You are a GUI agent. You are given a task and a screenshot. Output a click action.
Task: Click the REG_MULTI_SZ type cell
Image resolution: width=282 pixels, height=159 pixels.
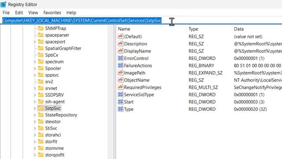click(x=203, y=87)
